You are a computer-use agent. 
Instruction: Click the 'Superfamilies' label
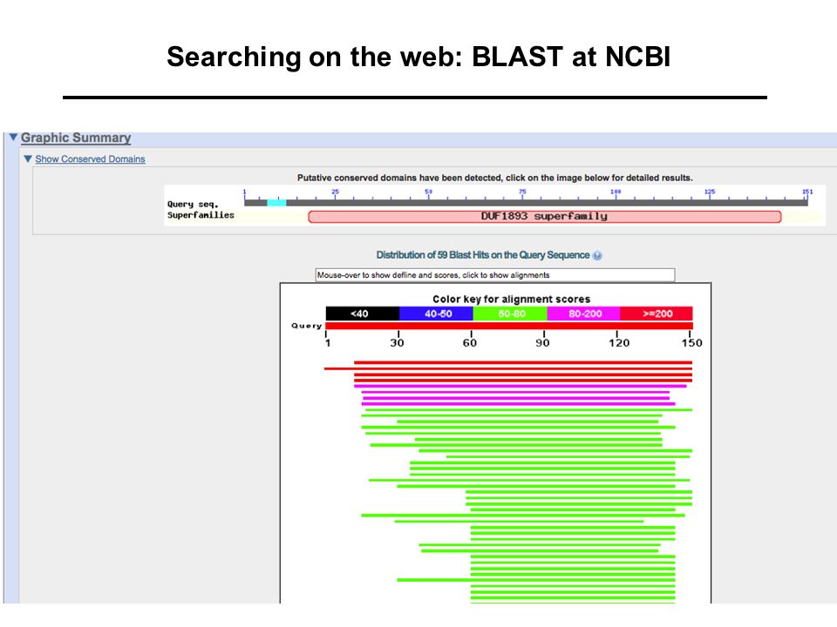point(201,215)
